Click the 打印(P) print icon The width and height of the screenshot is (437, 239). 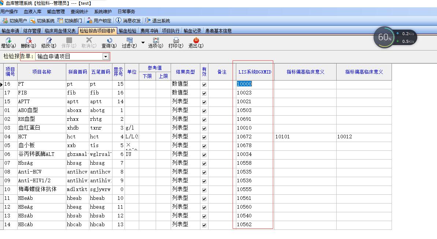tap(176, 40)
